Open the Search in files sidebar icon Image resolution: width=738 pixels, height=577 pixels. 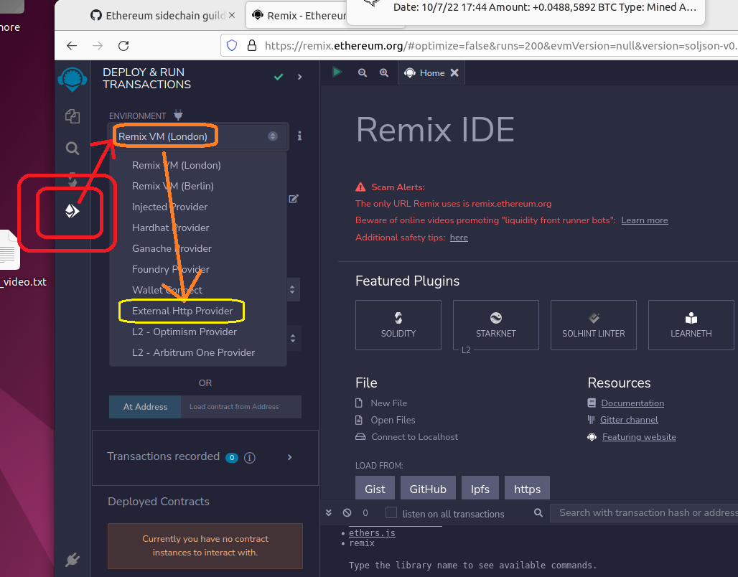[73, 149]
